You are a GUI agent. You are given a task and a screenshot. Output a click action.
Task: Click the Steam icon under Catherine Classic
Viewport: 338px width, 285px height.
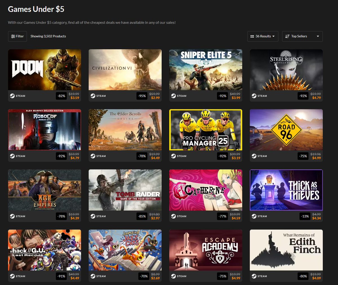pos(174,216)
